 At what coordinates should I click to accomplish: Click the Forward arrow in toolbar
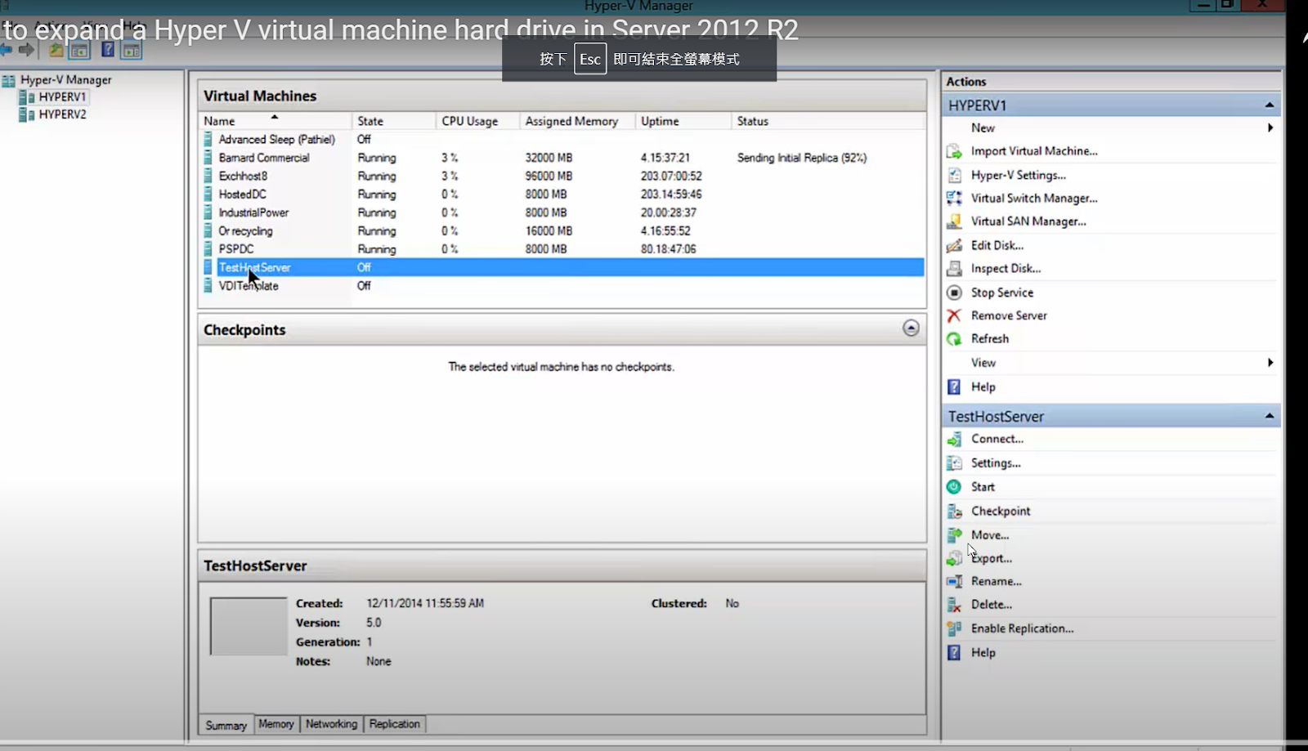[27, 50]
